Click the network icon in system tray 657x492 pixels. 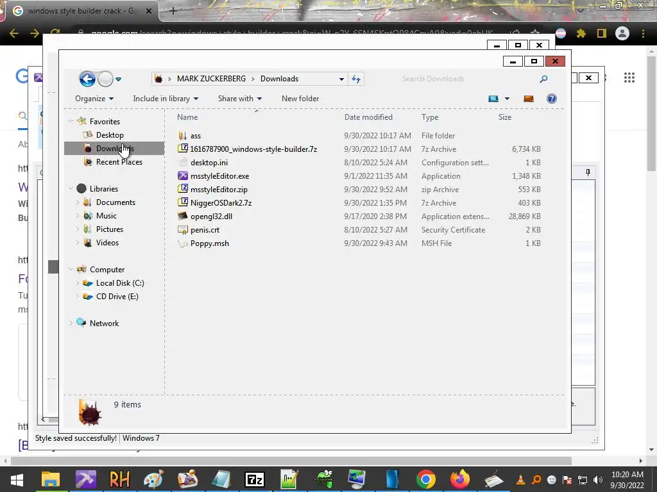[583, 480]
